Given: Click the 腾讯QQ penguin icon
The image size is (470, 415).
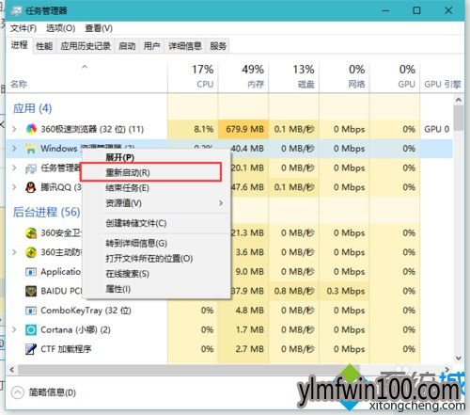Looking at the screenshot, I should pyautogui.click(x=30, y=187).
